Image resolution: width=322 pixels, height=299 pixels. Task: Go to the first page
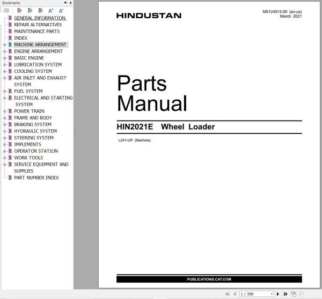[x=228, y=294]
